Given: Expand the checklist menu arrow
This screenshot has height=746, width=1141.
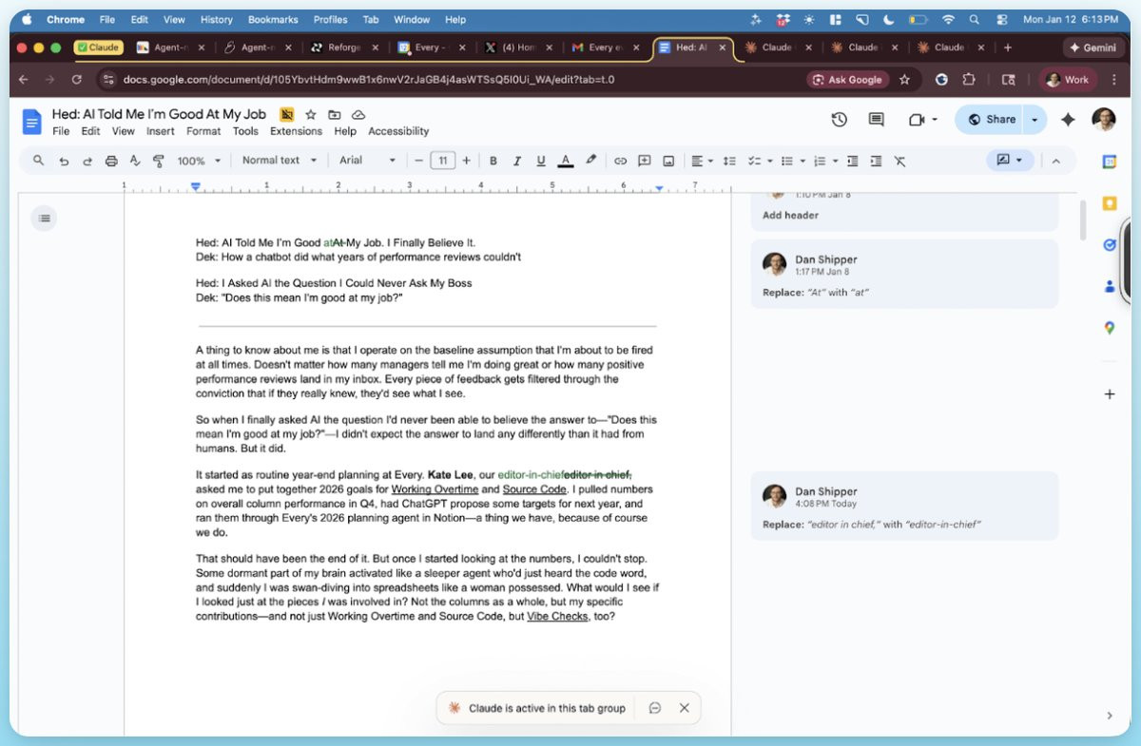Looking at the screenshot, I should (769, 161).
